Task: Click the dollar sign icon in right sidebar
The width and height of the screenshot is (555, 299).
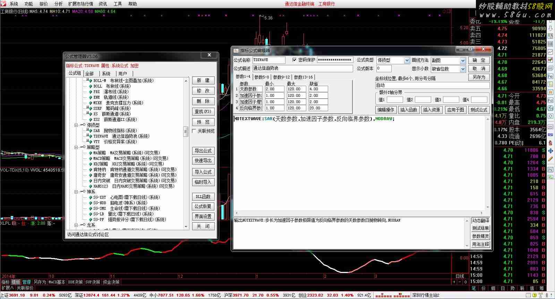Action: pos(550,142)
